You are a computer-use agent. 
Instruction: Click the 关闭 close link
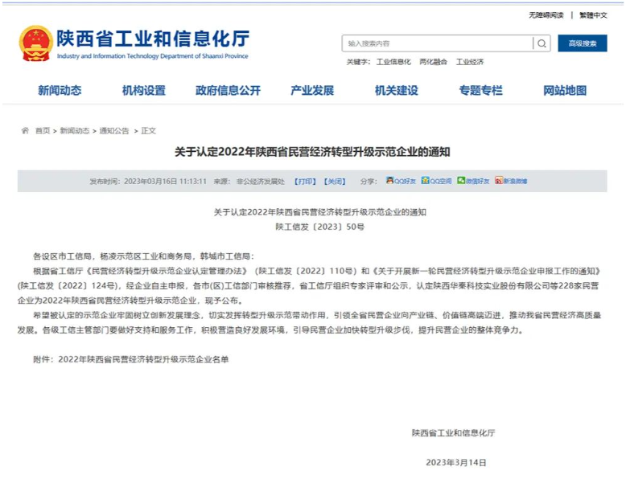335,181
